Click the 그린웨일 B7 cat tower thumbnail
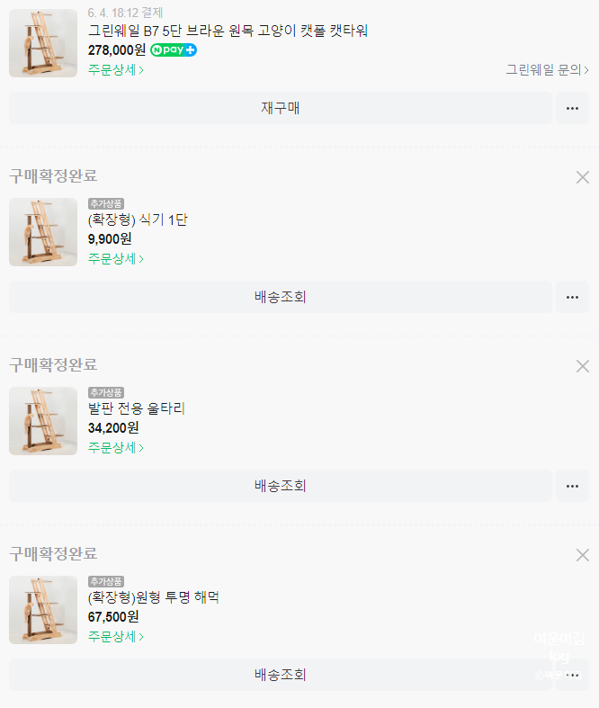Image resolution: width=599 pixels, height=708 pixels. pyautogui.click(x=43, y=43)
